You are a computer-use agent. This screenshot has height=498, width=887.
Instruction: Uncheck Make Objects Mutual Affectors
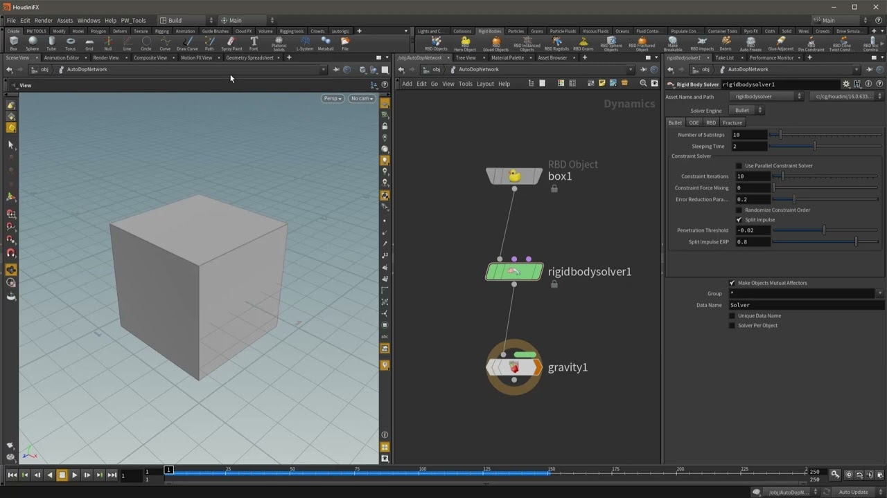tap(732, 283)
